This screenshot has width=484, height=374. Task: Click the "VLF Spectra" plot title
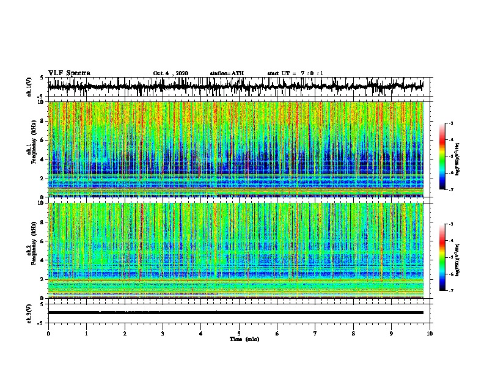69,73
